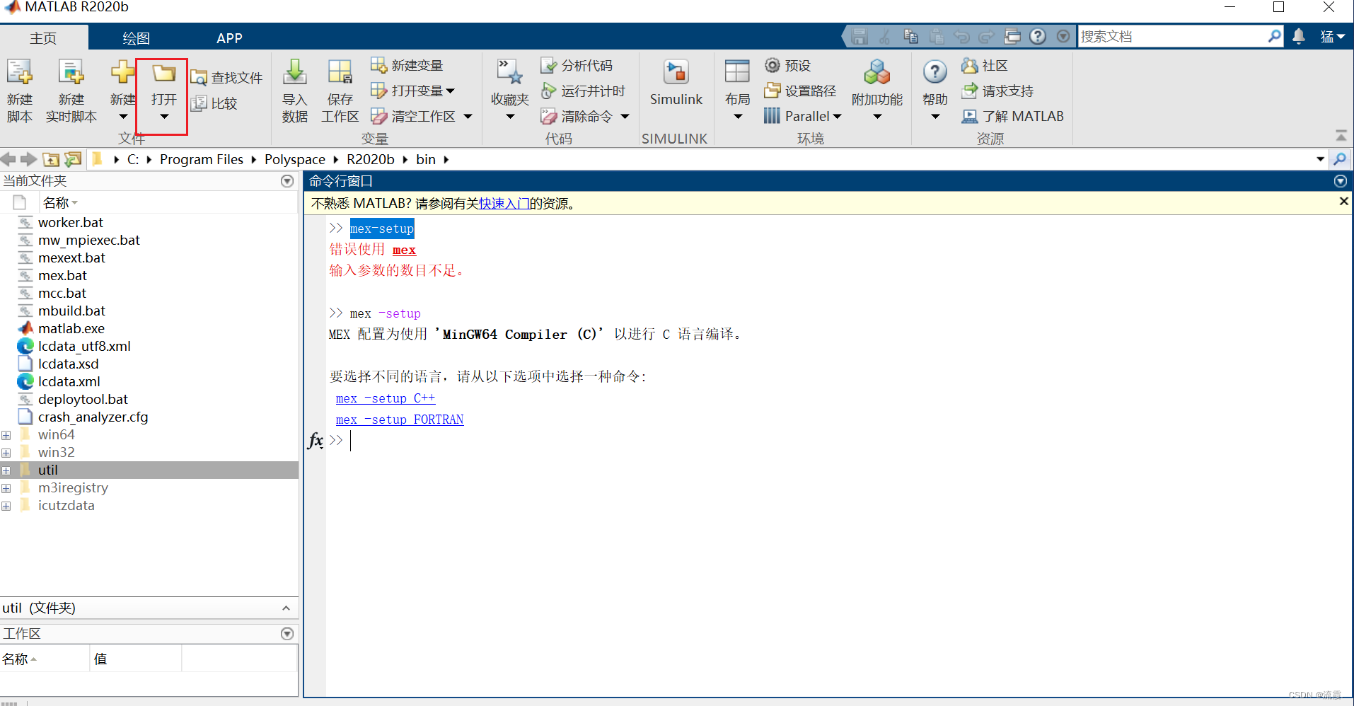Open the address bar history dropdown

(1320, 159)
